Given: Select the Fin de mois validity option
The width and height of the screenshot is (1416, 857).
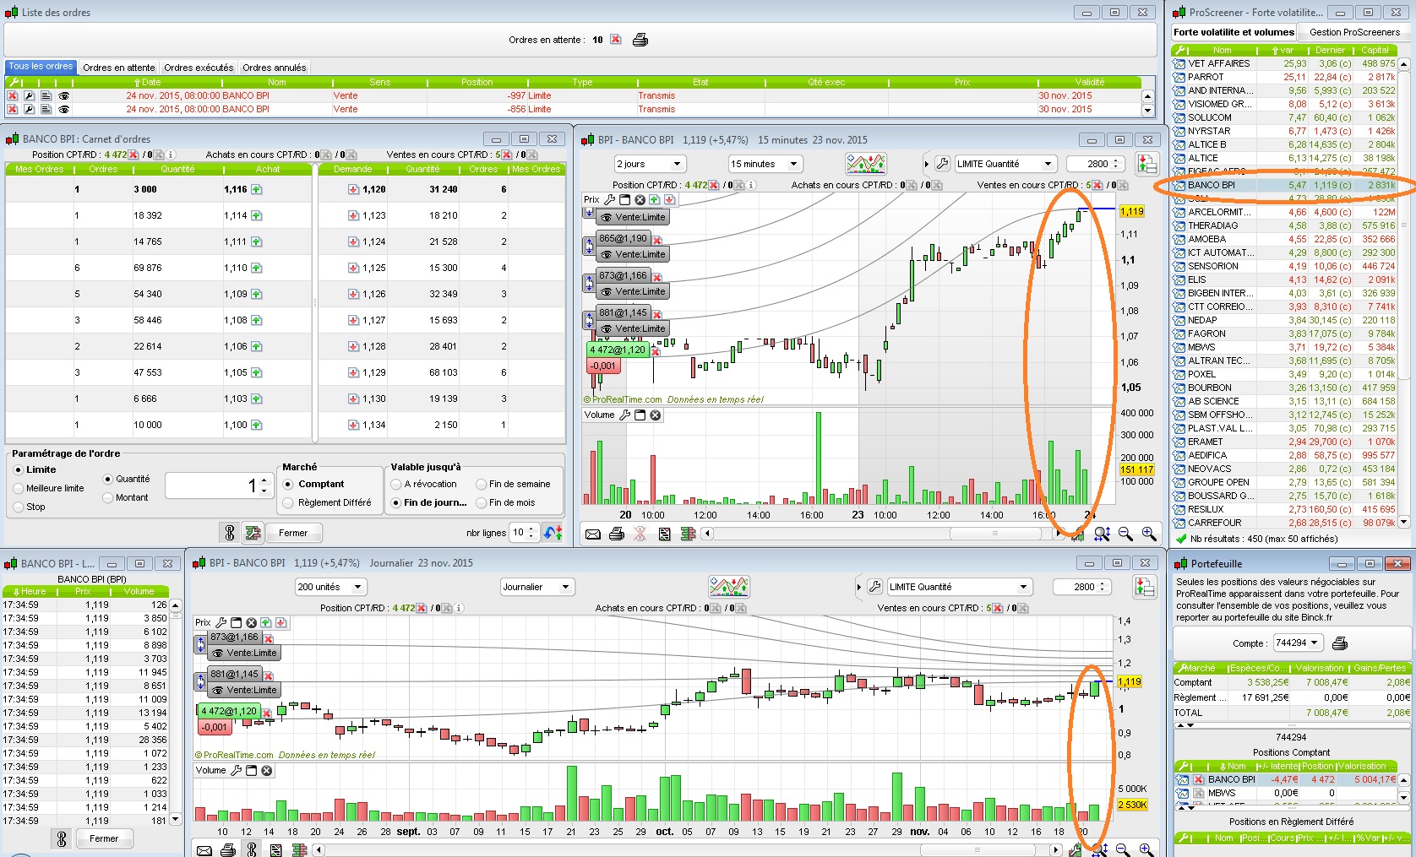Looking at the screenshot, I should [x=481, y=502].
